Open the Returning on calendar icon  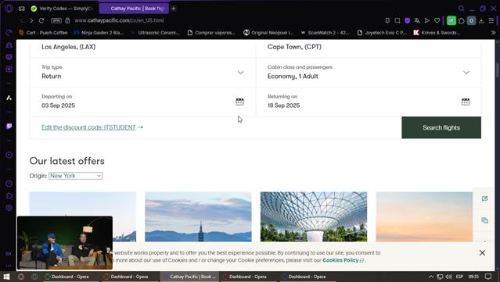tap(466, 102)
